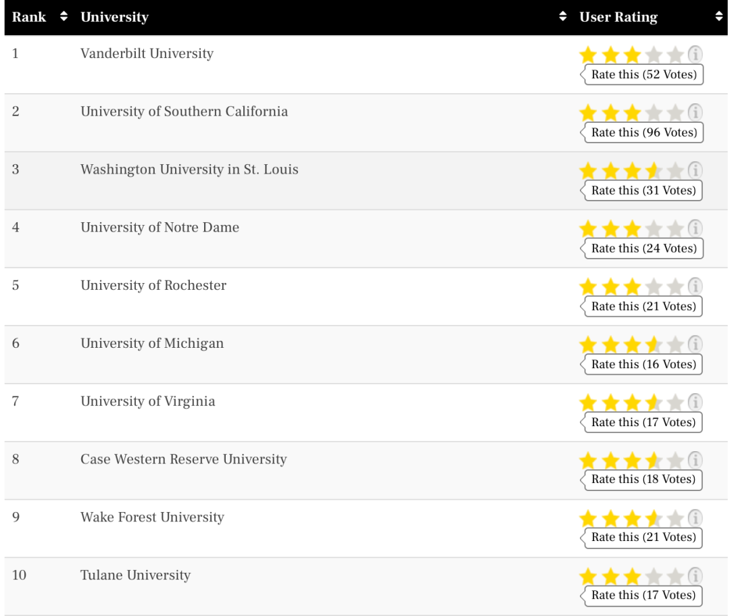Select University of Virginia row name
The width and height of the screenshot is (730, 616).
click(x=147, y=401)
